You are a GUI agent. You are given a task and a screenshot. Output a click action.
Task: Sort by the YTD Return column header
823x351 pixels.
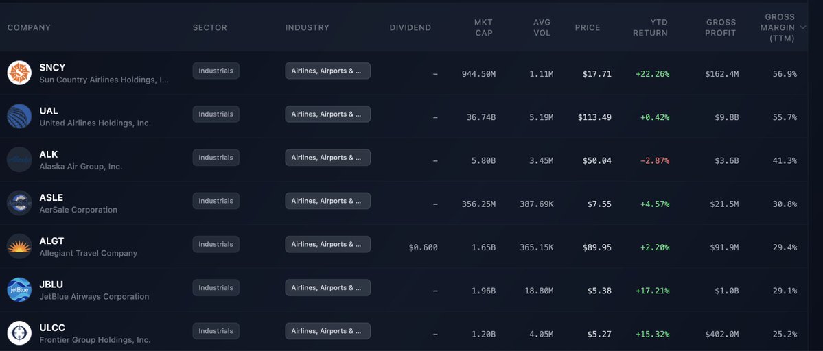[650, 27]
